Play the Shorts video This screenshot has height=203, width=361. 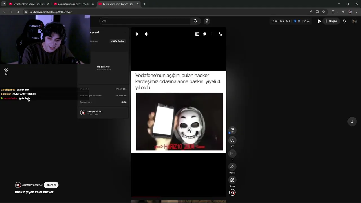point(137,34)
